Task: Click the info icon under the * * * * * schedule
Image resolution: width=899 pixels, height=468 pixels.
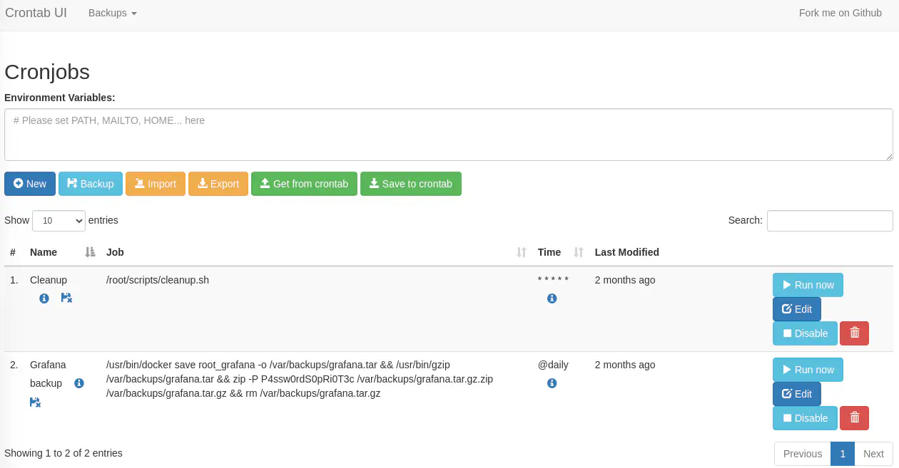Action: 552,298
